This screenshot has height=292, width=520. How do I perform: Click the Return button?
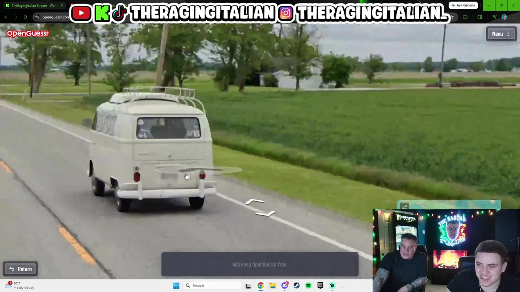click(x=20, y=269)
